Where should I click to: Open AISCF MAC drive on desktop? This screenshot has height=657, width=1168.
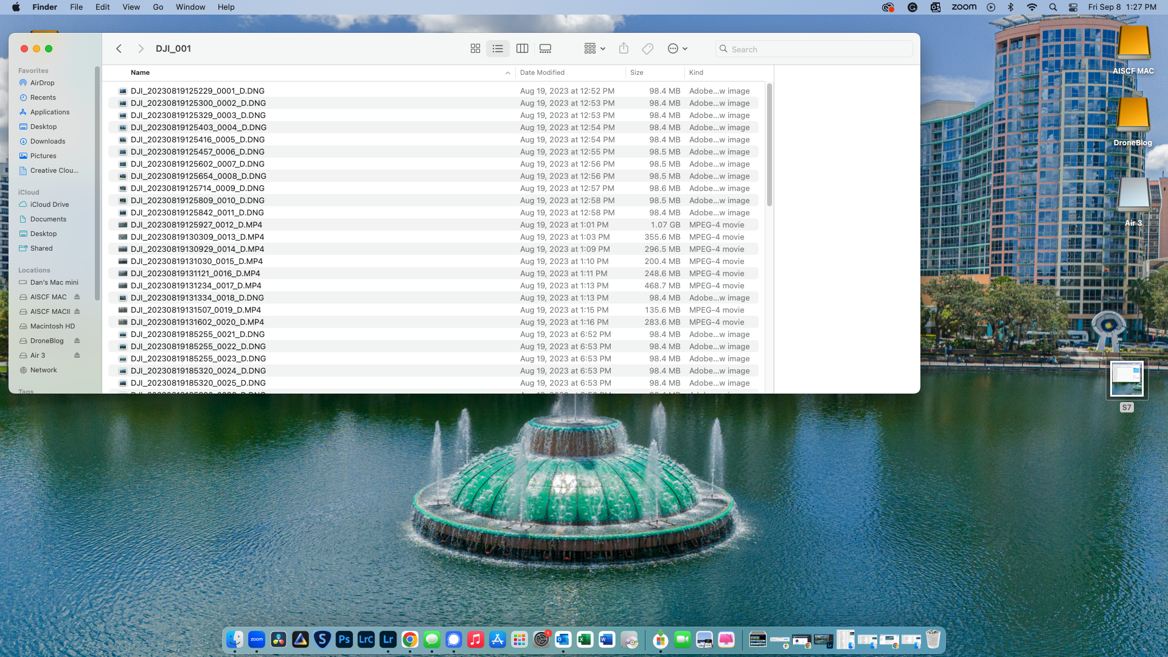click(1133, 50)
